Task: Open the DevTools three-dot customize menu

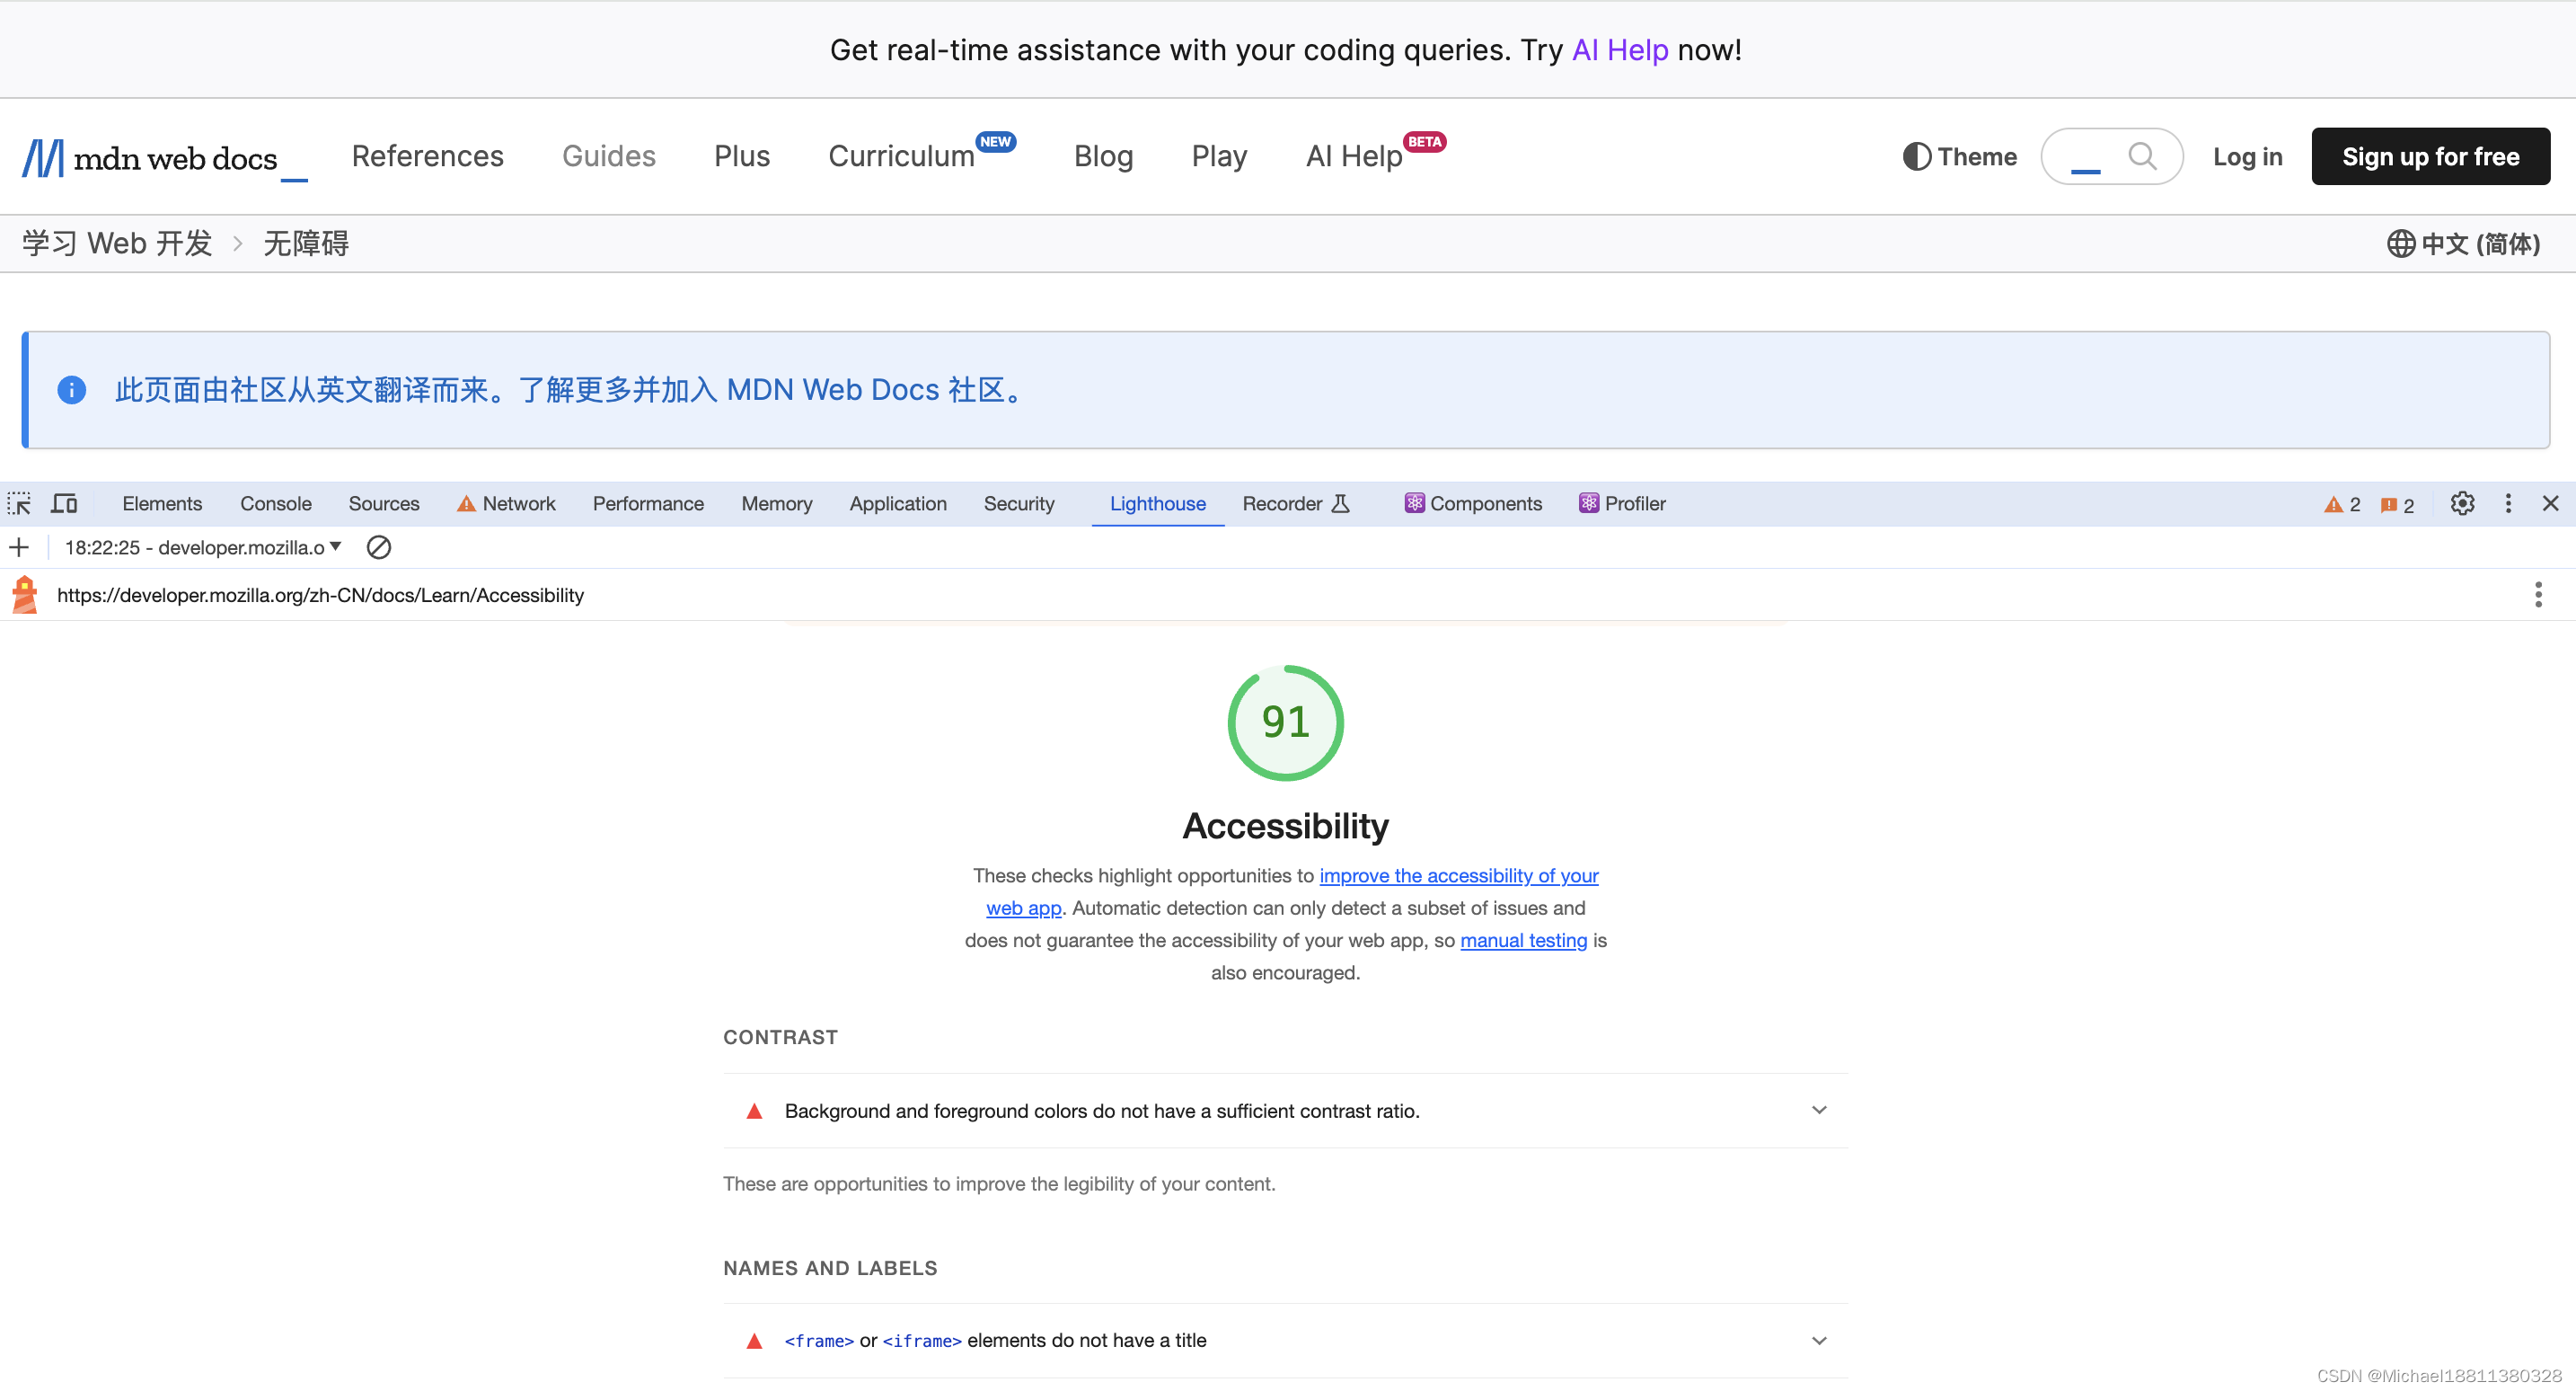Action: tap(2508, 503)
